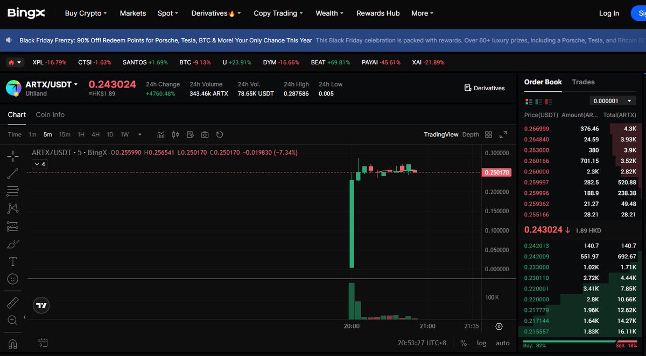646x356 pixels.
Task: Select the 1D chart interval
Action: (110, 134)
